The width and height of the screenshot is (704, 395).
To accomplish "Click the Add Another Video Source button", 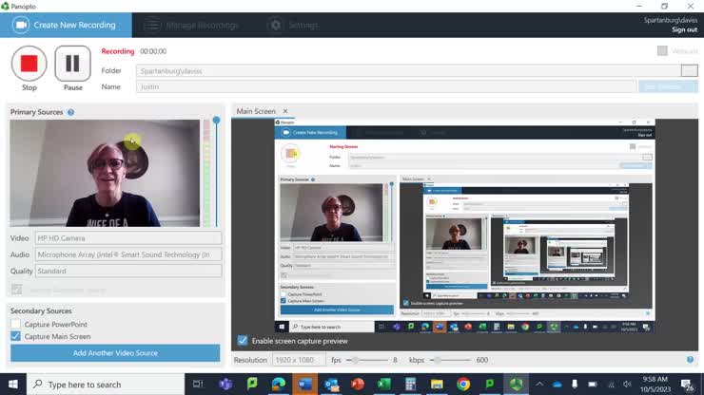I will pos(115,353).
